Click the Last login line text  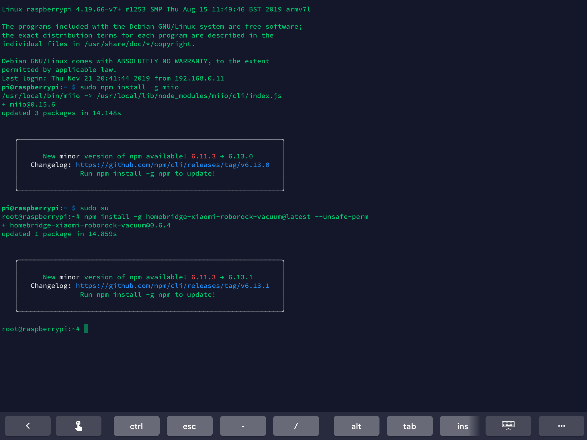113,78
